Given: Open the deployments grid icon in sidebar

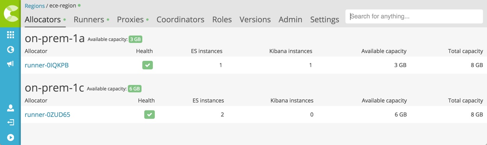Looking at the screenshot, I should click(11, 35).
